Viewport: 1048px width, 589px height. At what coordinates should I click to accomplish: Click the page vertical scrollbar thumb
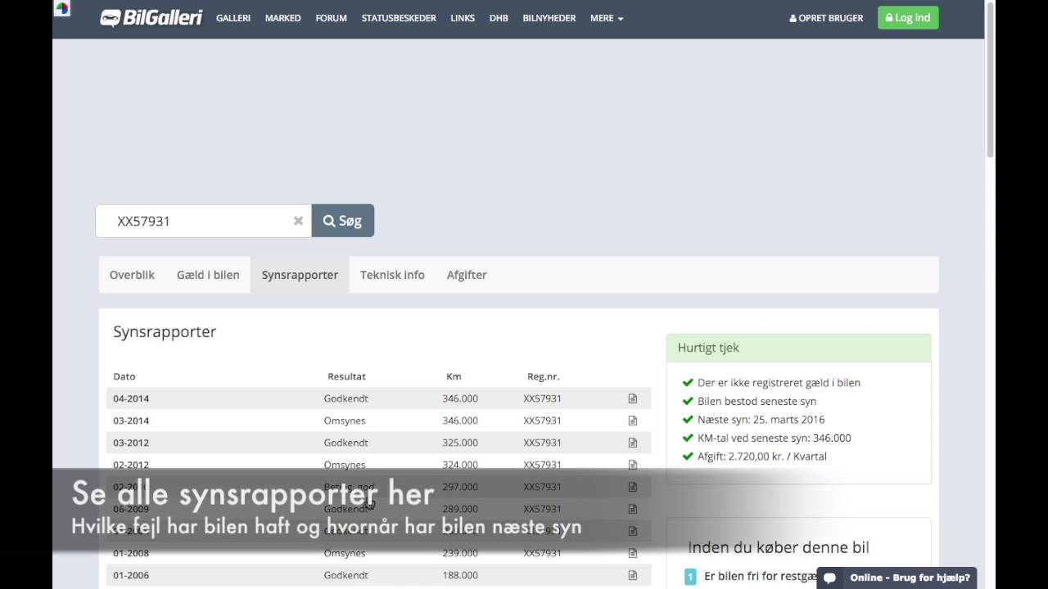[x=990, y=80]
